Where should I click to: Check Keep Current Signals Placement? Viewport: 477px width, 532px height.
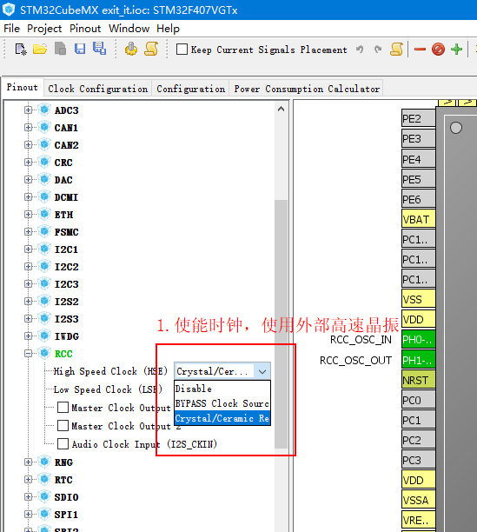click(182, 50)
